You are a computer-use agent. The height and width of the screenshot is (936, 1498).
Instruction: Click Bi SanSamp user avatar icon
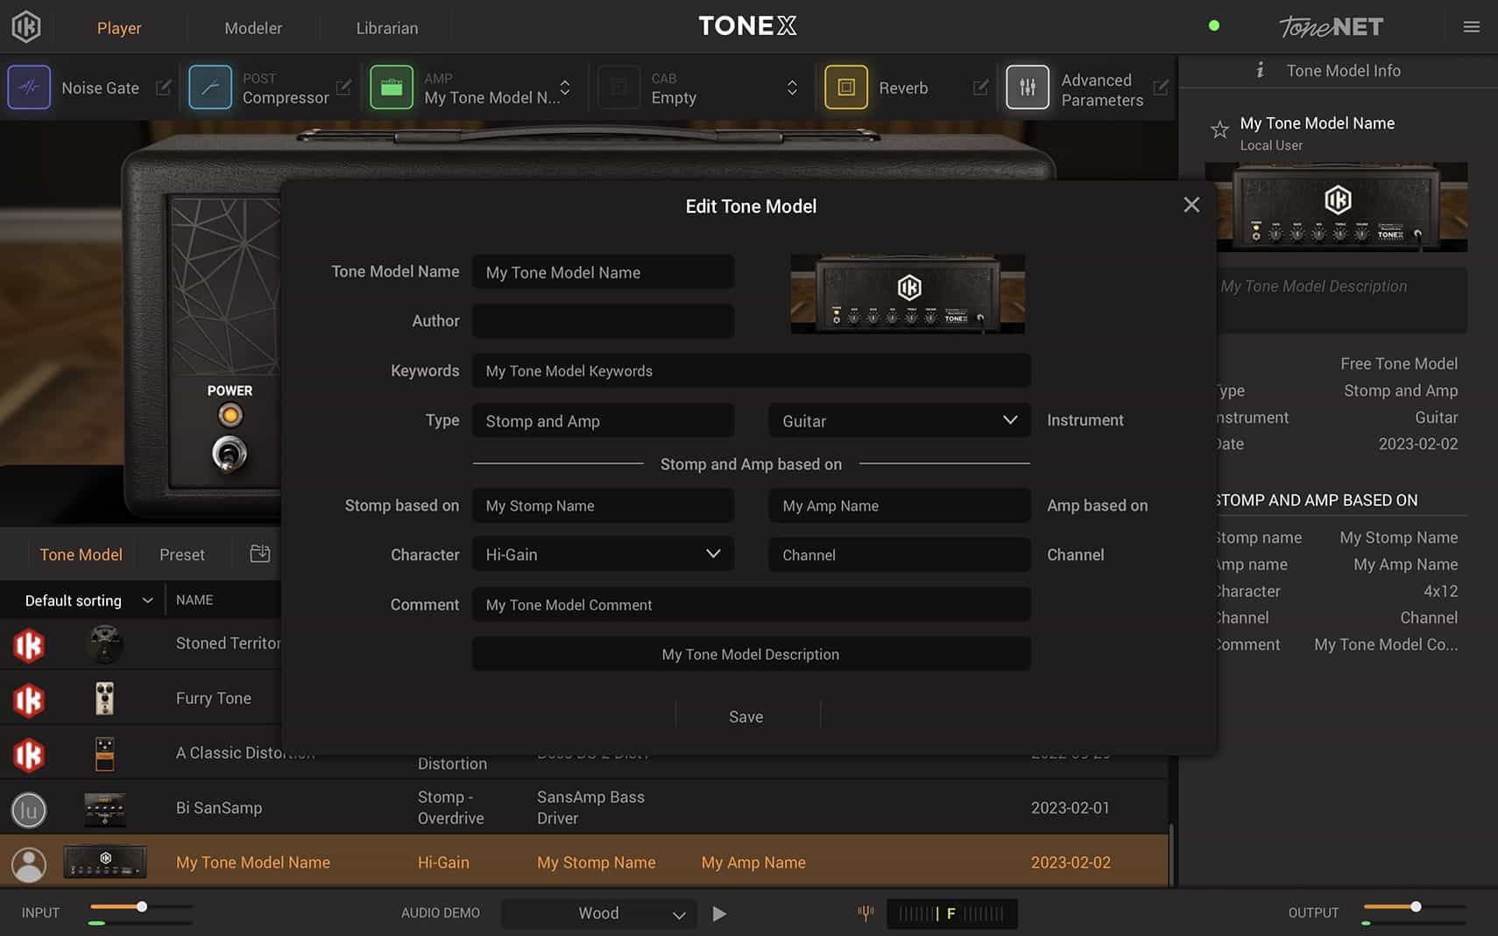29,810
